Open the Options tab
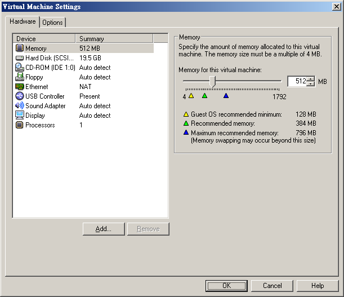 tap(52, 23)
